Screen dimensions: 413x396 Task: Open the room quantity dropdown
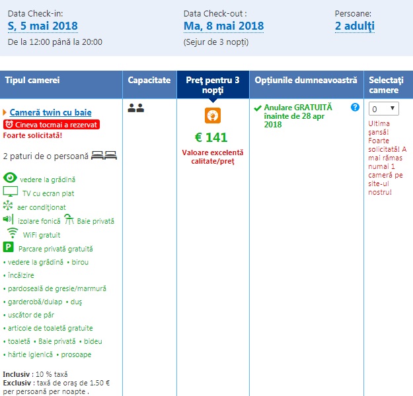click(383, 108)
